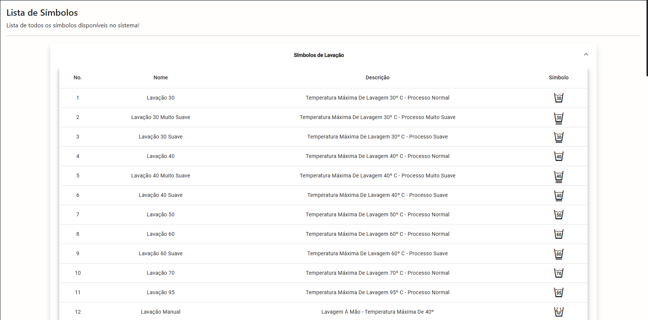This screenshot has height=320, width=648.
Task: Click the Lavação 70 wash symbol icon
Action: [x=559, y=273]
